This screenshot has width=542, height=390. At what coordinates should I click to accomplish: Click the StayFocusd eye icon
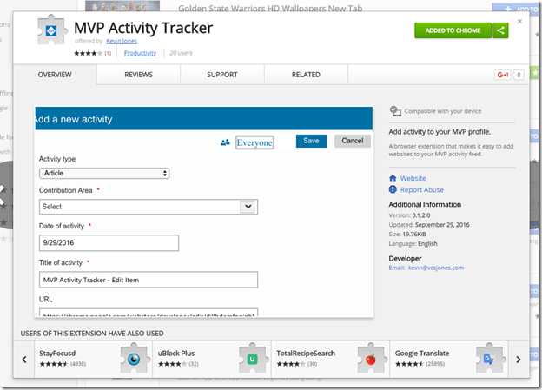point(134,360)
